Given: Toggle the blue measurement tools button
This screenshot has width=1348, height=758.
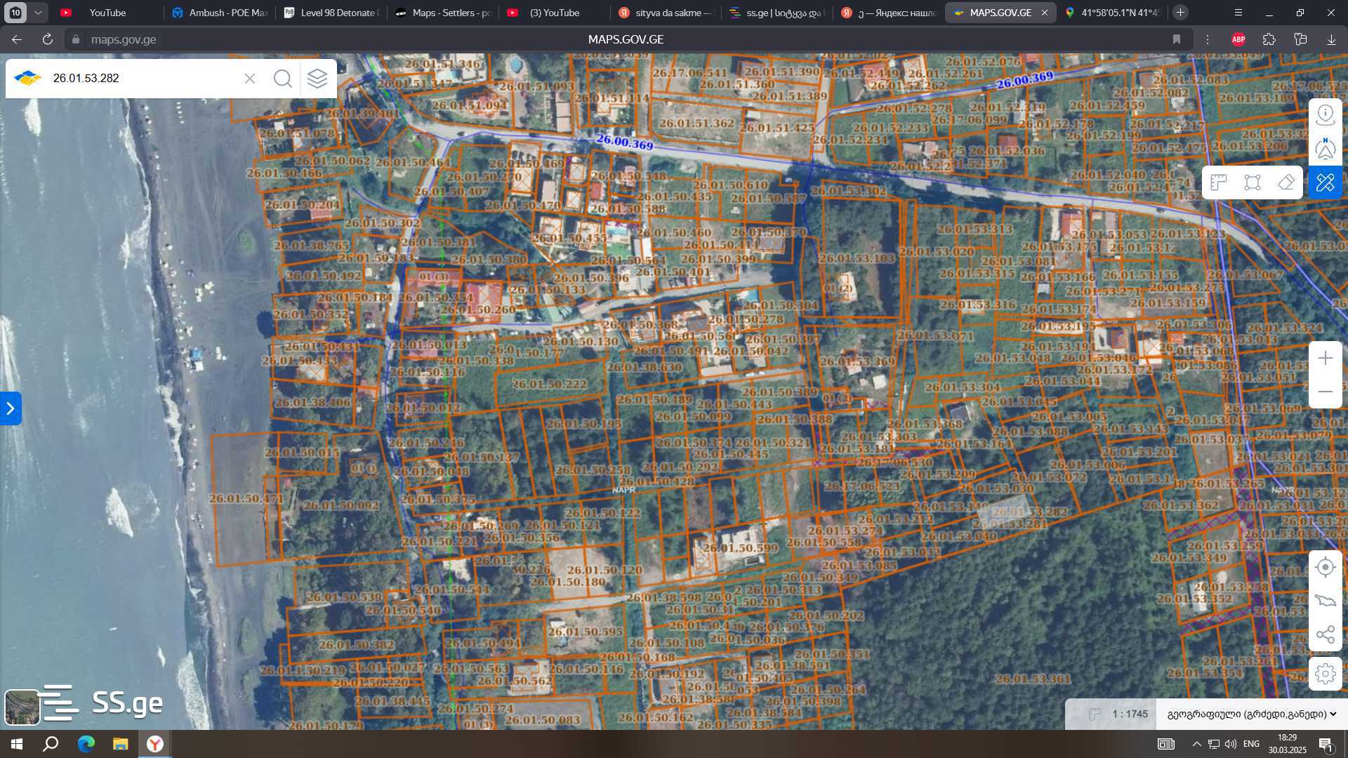Looking at the screenshot, I should (1325, 182).
